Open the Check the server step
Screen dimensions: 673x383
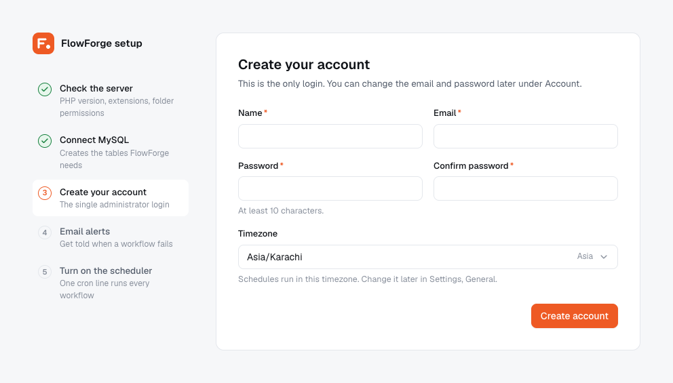pyautogui.click(x=111, y=100)
